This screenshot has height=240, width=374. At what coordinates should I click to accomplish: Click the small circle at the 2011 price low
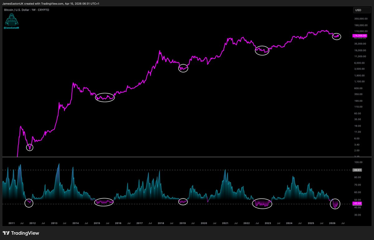[30, 147]
